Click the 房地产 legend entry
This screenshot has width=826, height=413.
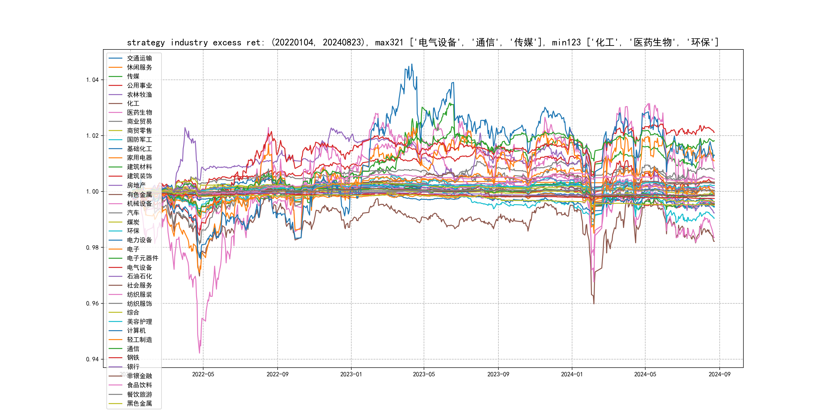click(136, 185)
